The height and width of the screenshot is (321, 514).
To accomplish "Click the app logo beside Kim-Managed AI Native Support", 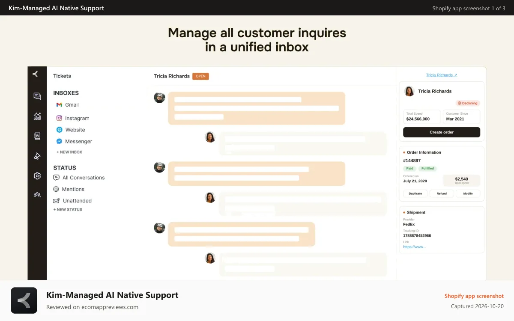I will pos(24,300).
